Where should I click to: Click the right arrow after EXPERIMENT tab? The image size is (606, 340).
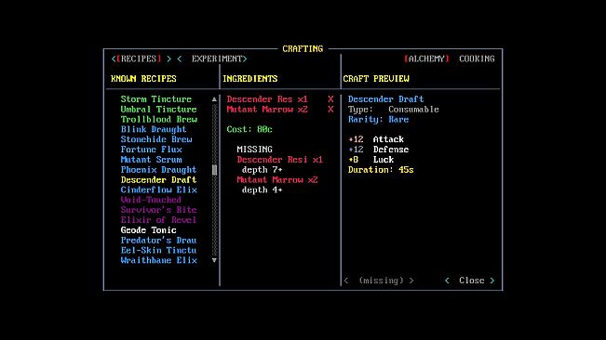(245, 59)
